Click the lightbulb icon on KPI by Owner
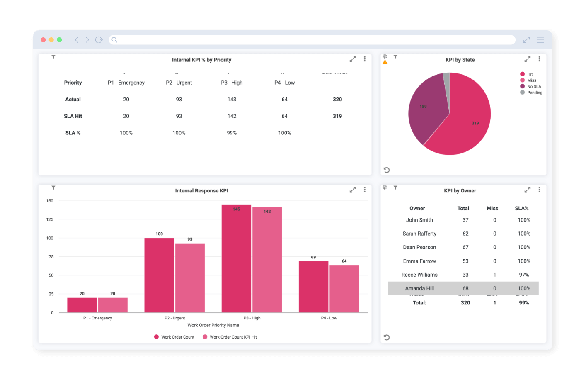 pos(385,188)
